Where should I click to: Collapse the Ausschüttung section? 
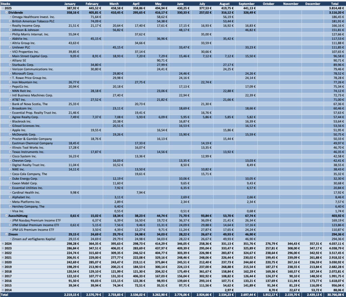click(x=6, y=215)
